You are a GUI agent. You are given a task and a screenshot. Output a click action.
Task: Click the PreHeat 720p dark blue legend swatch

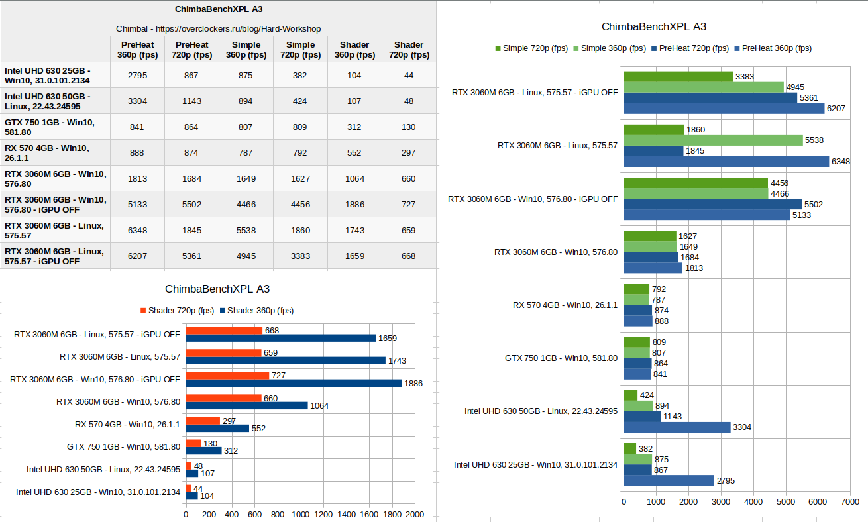tap(654, 48)
